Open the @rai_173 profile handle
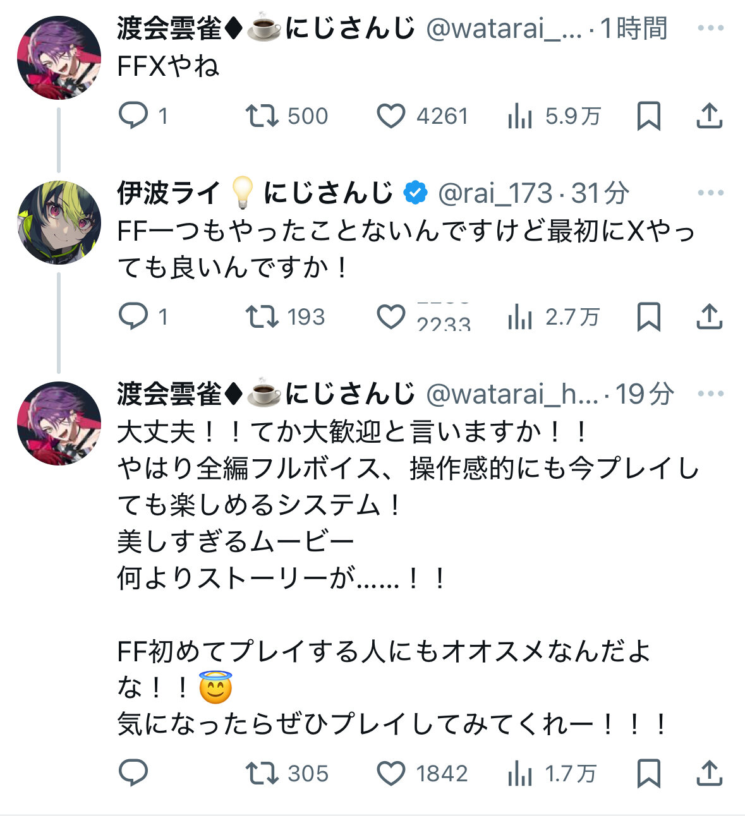745x823 pixels. coord(495,193)
